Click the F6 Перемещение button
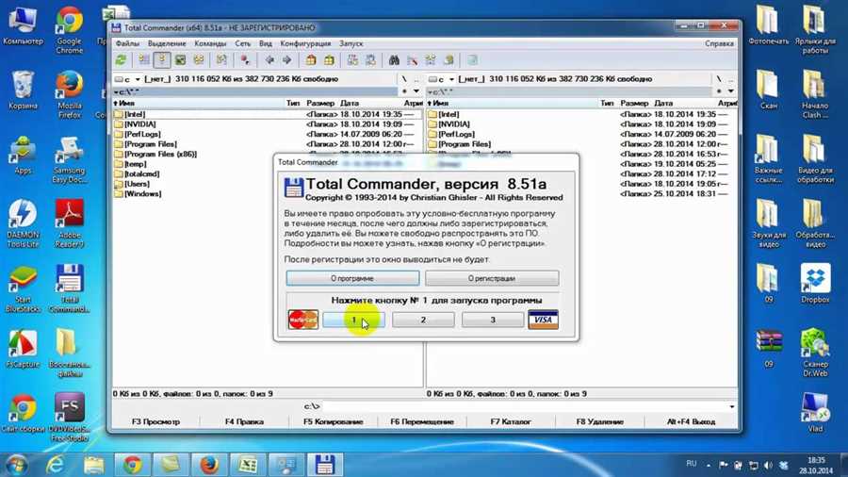 pos(422,421)
